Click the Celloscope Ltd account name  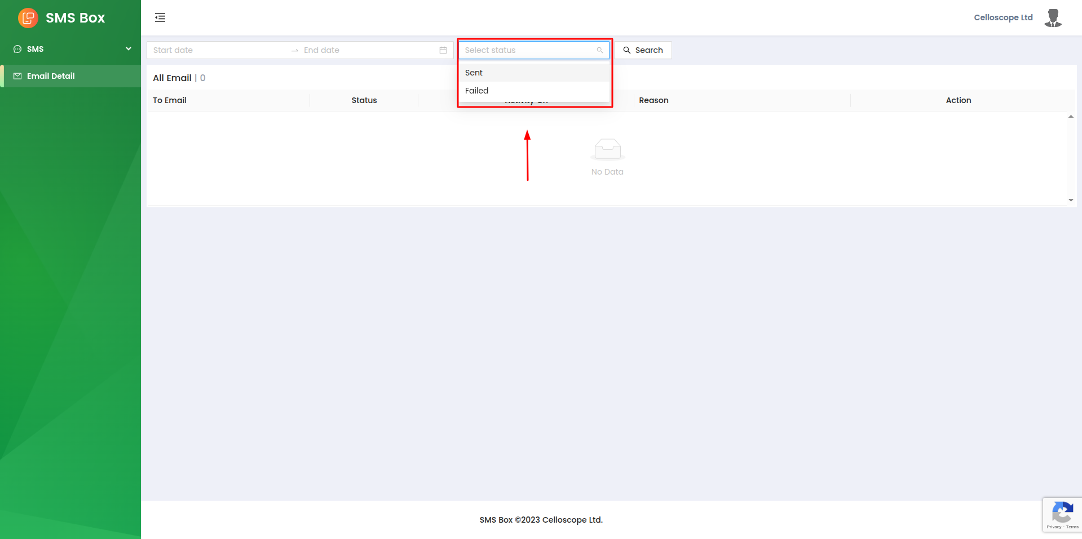point(1003,17)
